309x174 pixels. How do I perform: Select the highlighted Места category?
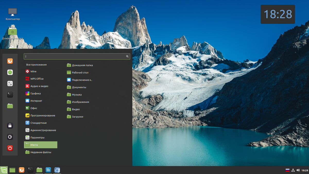pyautogui.click(x=41, y=145)
